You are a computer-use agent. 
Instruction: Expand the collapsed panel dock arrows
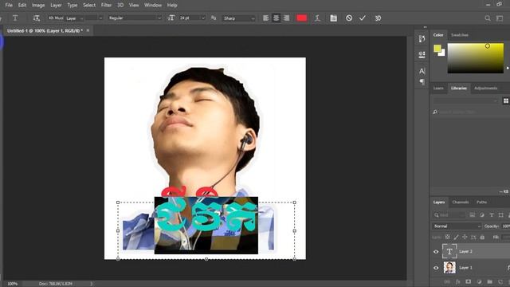tap(425, 27)
